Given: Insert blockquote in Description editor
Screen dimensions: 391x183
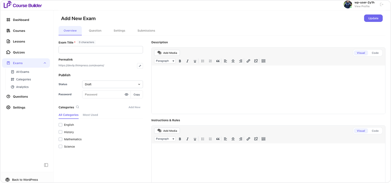Looking at the screenshot, I should 218,61.
